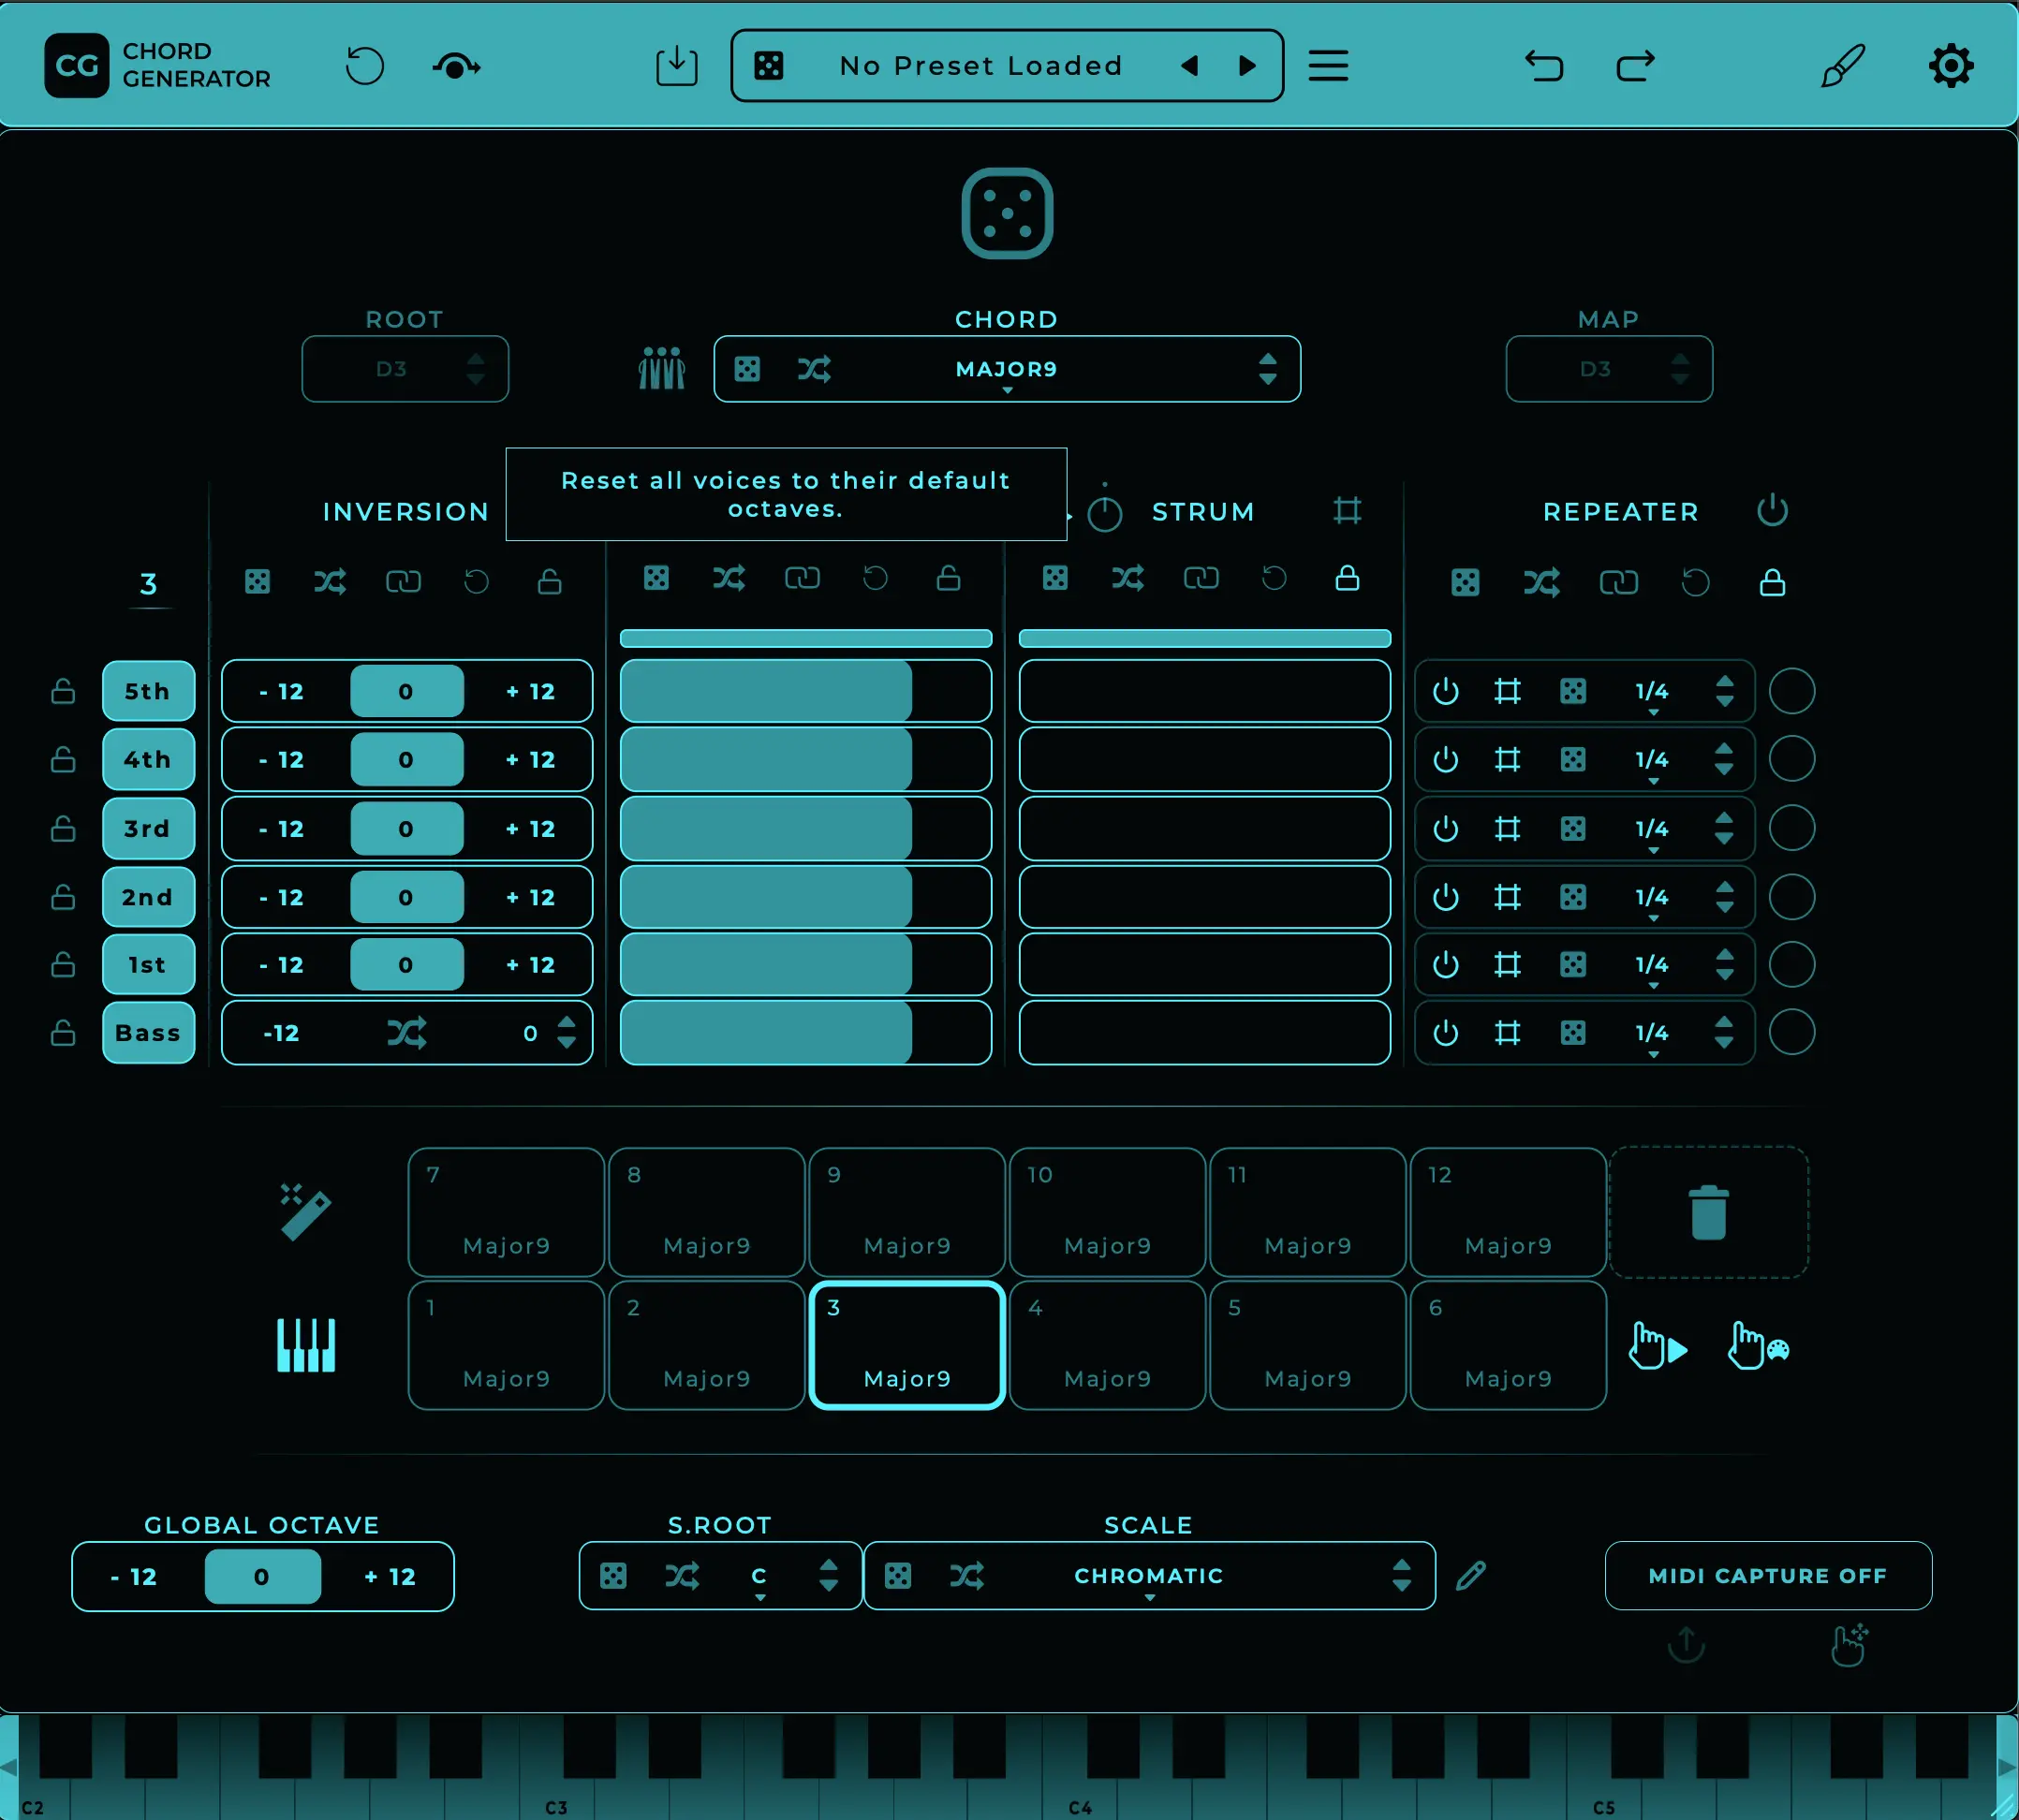Screen dimensions: 2019x1820
Task: Click the paintbrush theme icon
Action: point(1842,66)
